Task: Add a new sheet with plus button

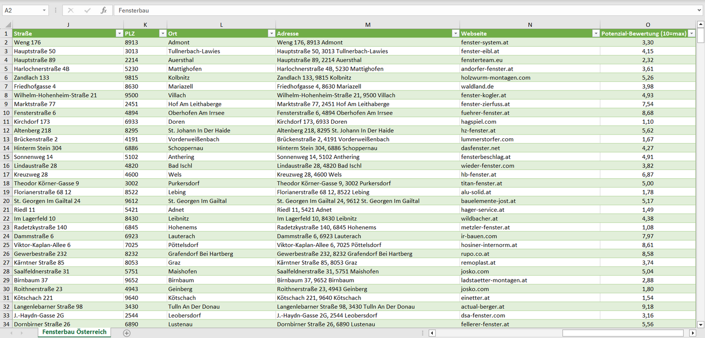Action: pyautogui.click(x=127, y=333)
